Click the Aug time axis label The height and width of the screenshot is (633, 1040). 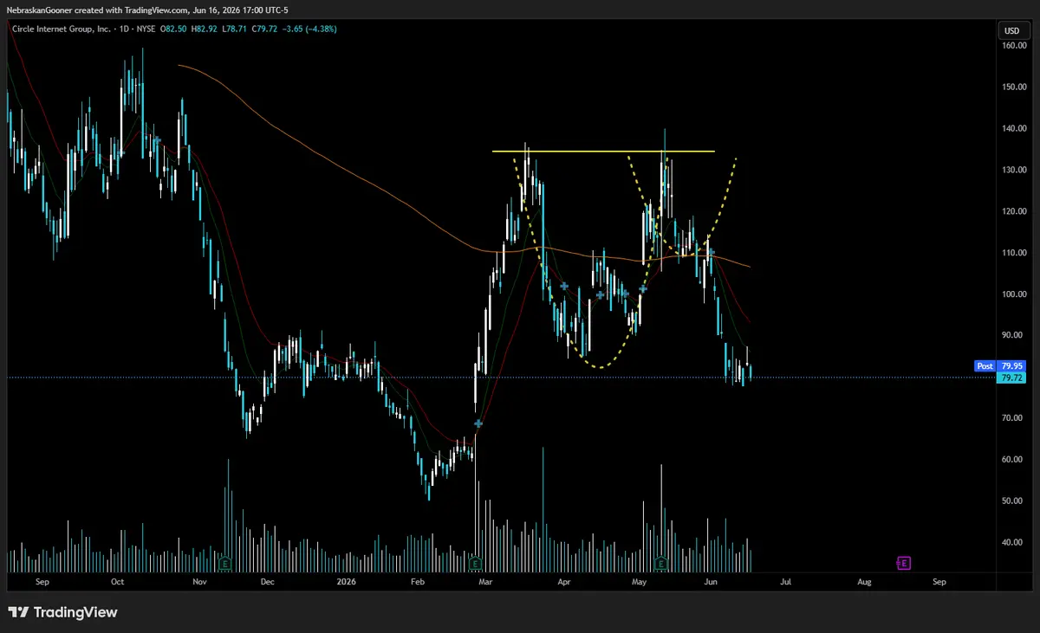coord(864,583)
